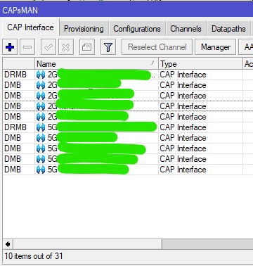
Task: Click the Reselect Channel button
Action: click(x=157, y=47)
